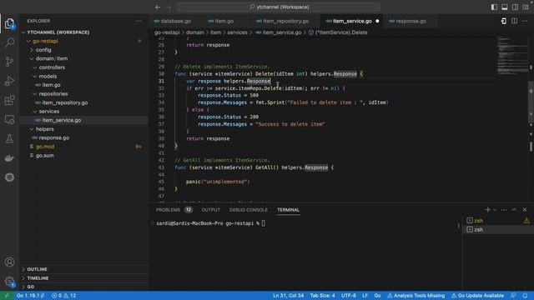Collapse the domain/item folder
534x300 pixels.
pyautogui.click(x=83, y=58)
